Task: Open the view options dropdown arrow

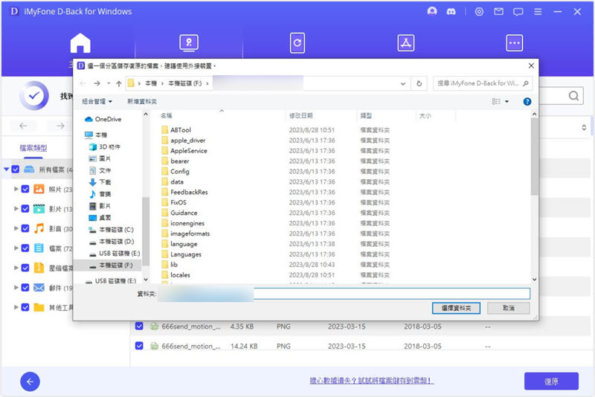Action: (506, 102)
